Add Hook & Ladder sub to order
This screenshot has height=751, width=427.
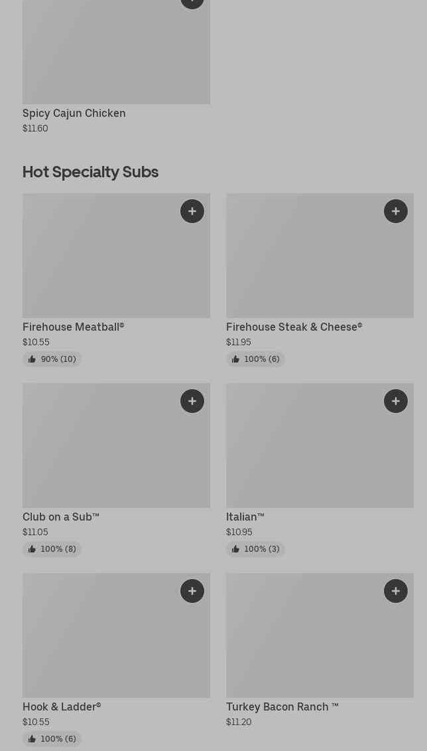tap(192, 591)
